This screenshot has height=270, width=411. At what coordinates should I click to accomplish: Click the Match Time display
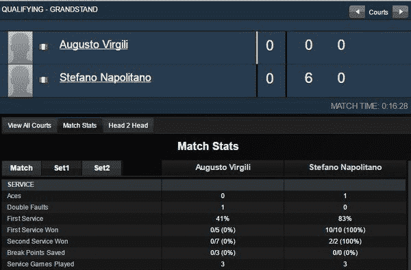[369, 106]
